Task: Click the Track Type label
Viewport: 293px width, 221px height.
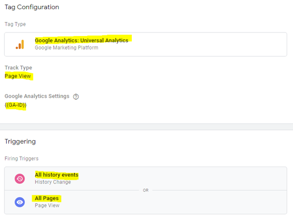Action: (18, 68)
